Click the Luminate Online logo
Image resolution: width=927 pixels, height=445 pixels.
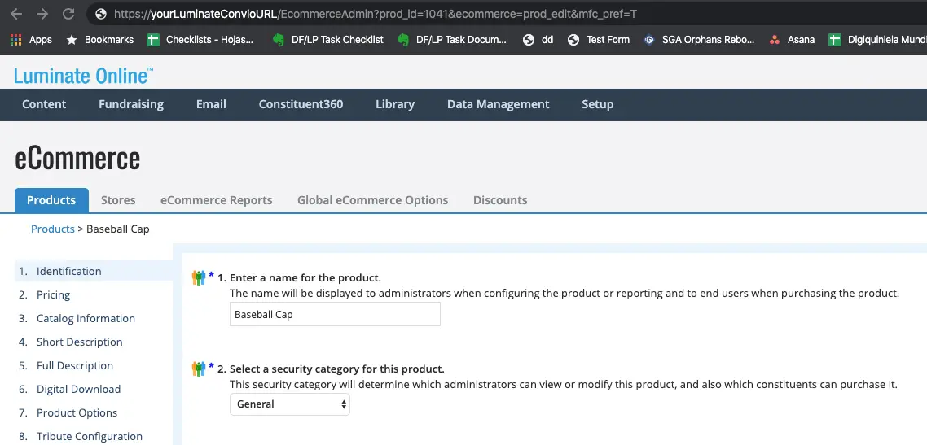coord(83,76)
